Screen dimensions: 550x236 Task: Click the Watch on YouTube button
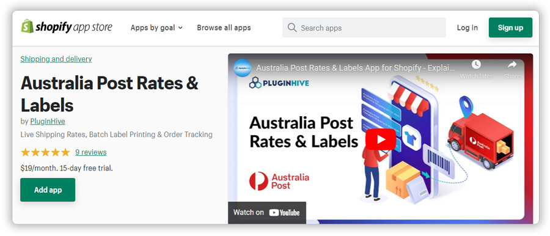click(x=267, y=212)
